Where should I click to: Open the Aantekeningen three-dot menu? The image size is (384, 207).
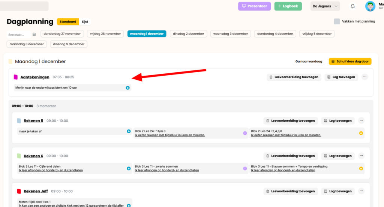click(x=365, y=77)
